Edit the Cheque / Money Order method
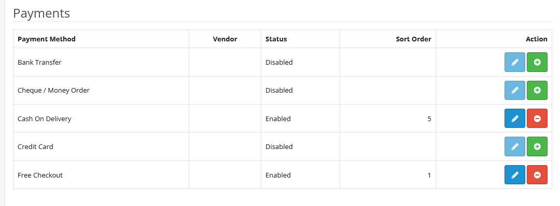The width and height of the screenshot is (560, 206). (x=515, y=90)
